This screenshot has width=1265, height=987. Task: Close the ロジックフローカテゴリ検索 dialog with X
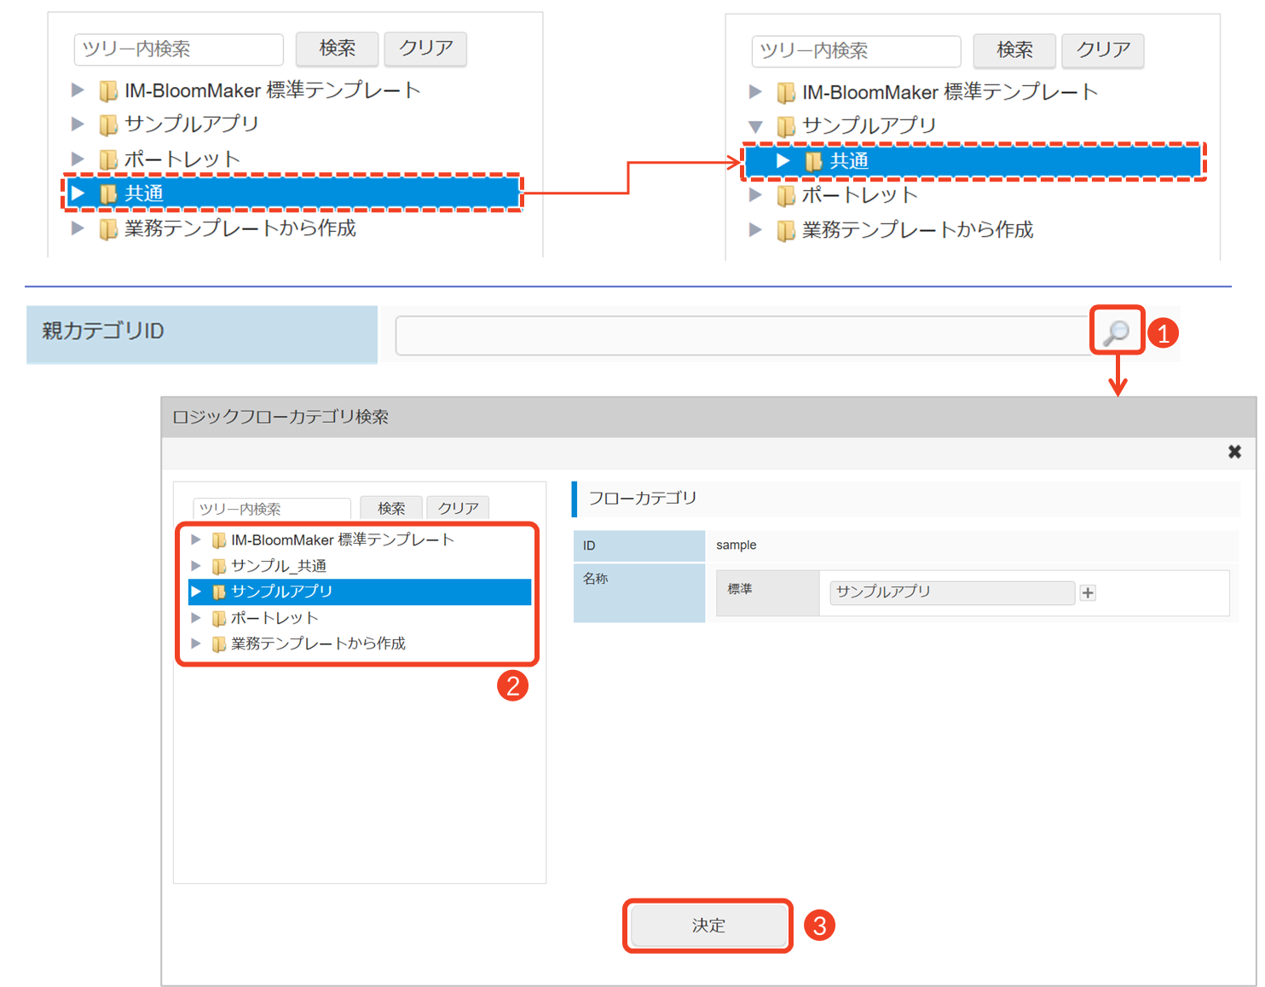click(1233, 452)
